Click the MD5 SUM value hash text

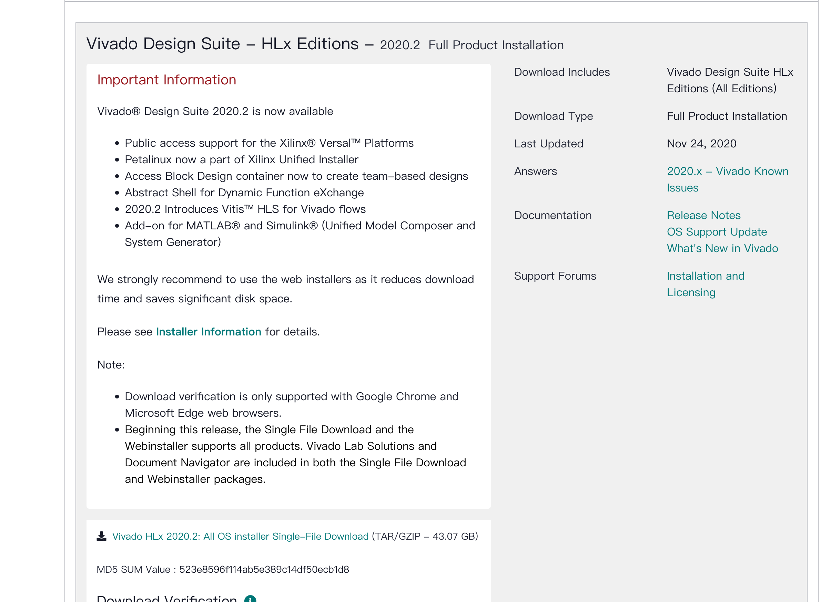click(264, 569)
